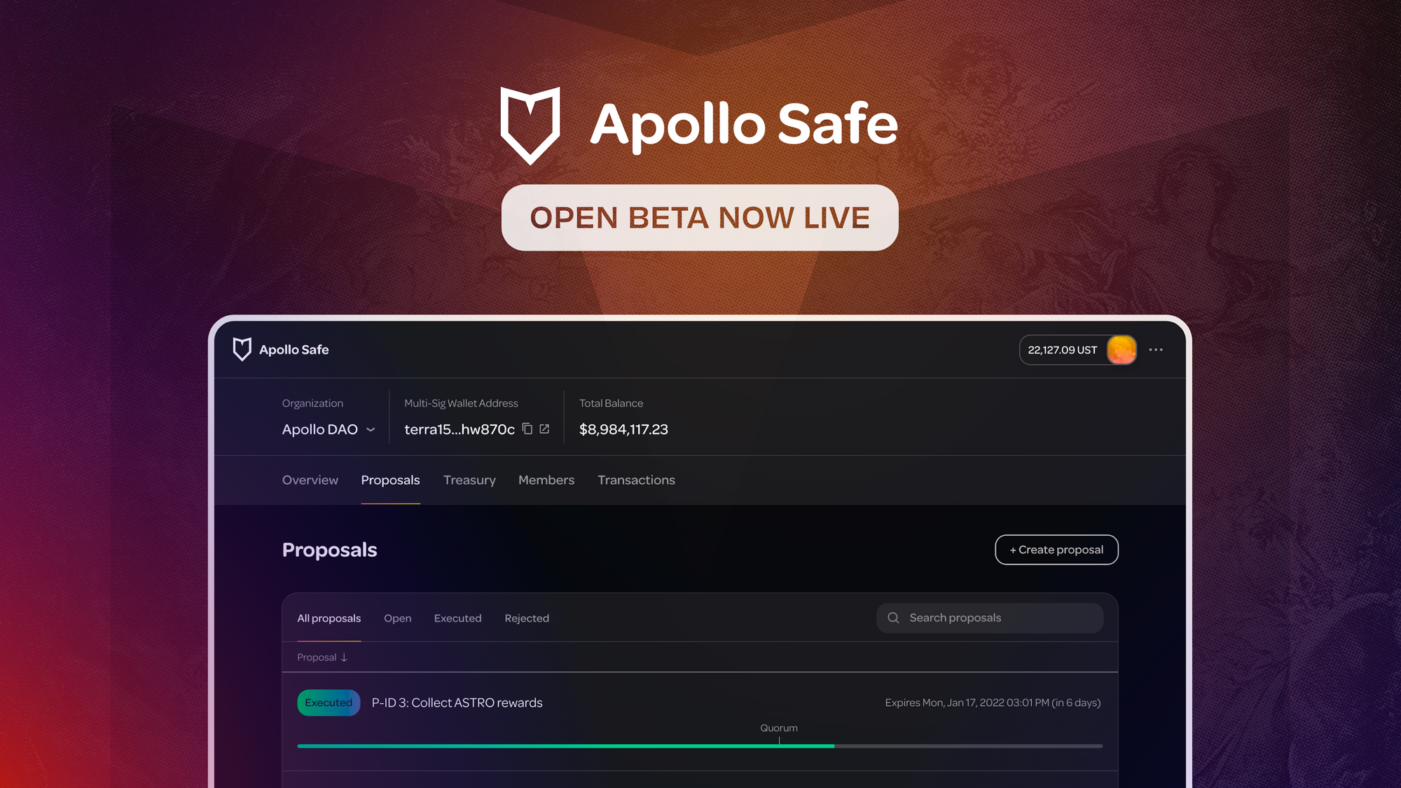Viewport: 1401px width, 788px height.
Task: Click the wallet avatar/profile icon top right
Action: point(1121,350)
